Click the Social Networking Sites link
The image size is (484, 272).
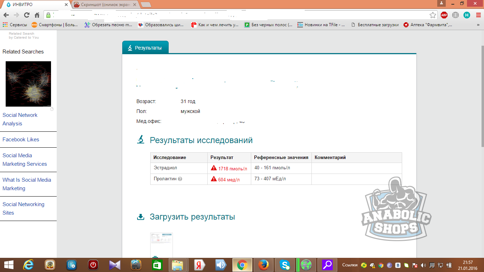[23, 209]
